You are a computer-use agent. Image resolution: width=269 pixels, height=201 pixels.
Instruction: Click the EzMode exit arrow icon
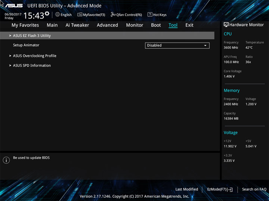231,189
